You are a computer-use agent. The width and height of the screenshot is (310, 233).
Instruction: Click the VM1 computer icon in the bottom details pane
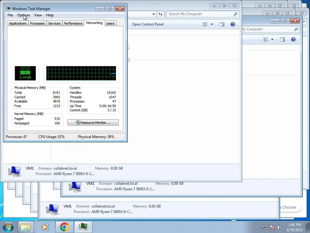click(52, 209)
